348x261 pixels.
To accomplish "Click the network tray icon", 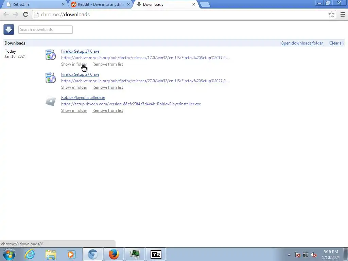I will coord(306,255).
